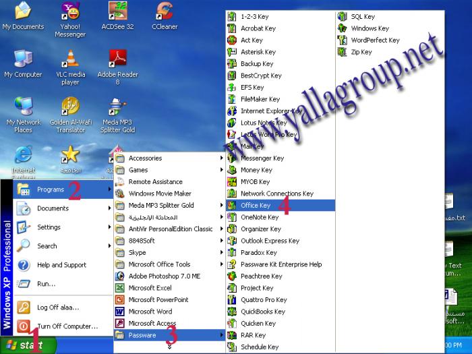Select 1-2-3 Key entry

(x=281, y=17)
